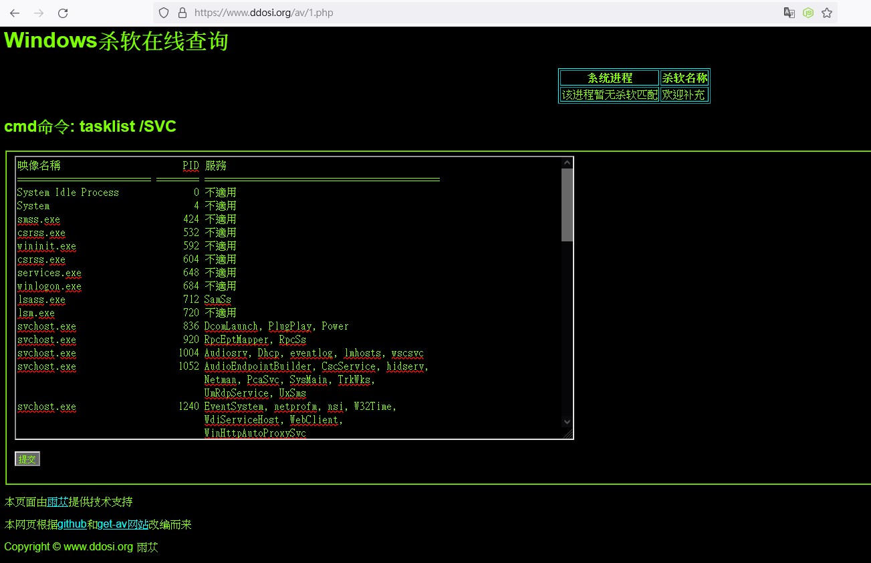Click the textarea scrollbar down arrow
The height and width of the screenshot is (563, 871).
pyautogui.click(x=567, y=422)
